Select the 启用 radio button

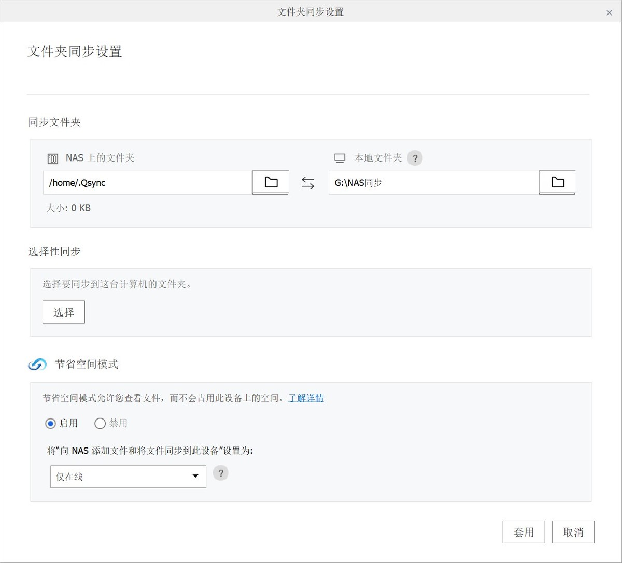click(x=51, y=424)
